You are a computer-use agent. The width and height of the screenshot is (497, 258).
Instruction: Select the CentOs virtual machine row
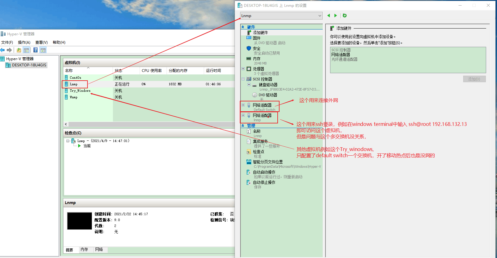click(149, 78)
